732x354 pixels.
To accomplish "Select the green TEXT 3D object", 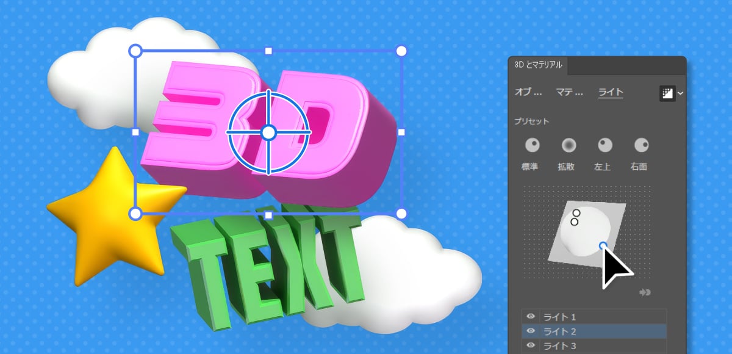I will tap(268, 269).
